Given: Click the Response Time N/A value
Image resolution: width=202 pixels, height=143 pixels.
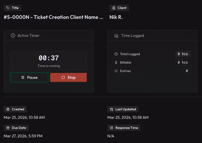Looking at the screenshot, I should 111,136.
